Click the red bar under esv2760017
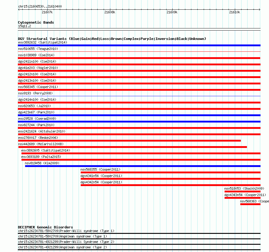This screenshot has width=269, height=252. tap(129, 141)
